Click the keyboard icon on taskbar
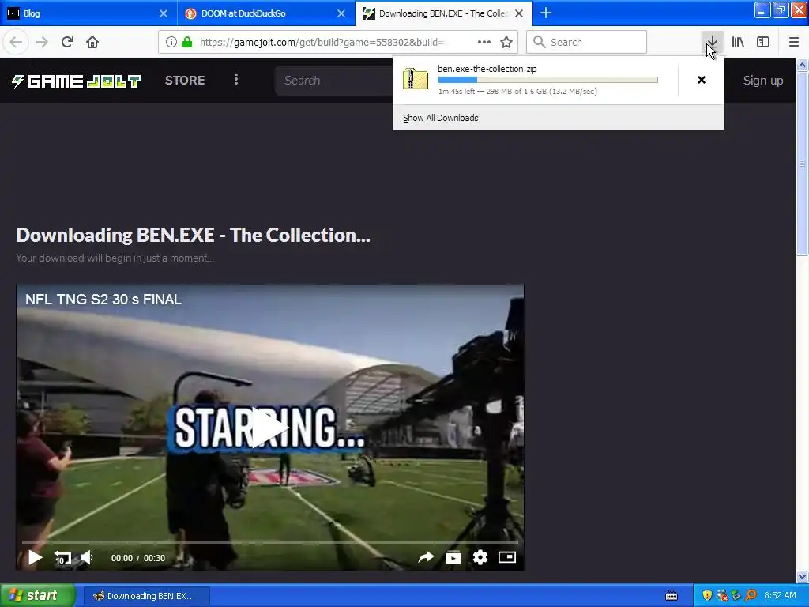 tap(672, 596)
